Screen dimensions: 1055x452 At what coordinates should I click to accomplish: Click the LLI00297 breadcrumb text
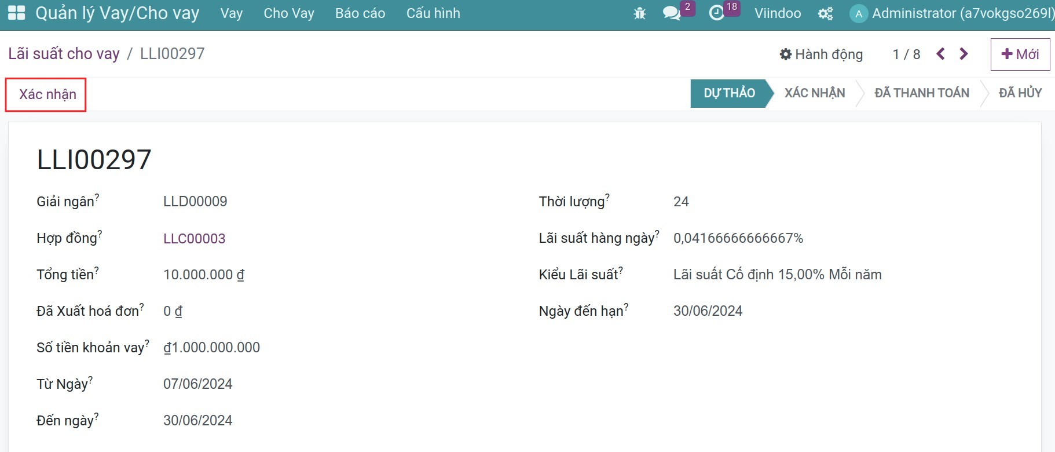(173, 54)
